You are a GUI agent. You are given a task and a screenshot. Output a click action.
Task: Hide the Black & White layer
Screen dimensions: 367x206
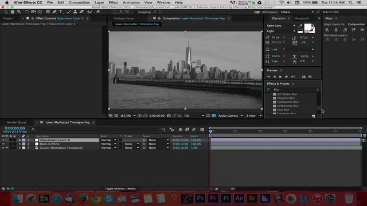[3, 144]
